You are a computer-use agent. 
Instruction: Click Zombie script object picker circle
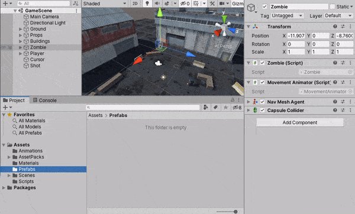[x=350, y=72]
